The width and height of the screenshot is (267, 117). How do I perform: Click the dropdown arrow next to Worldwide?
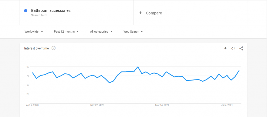42,32
